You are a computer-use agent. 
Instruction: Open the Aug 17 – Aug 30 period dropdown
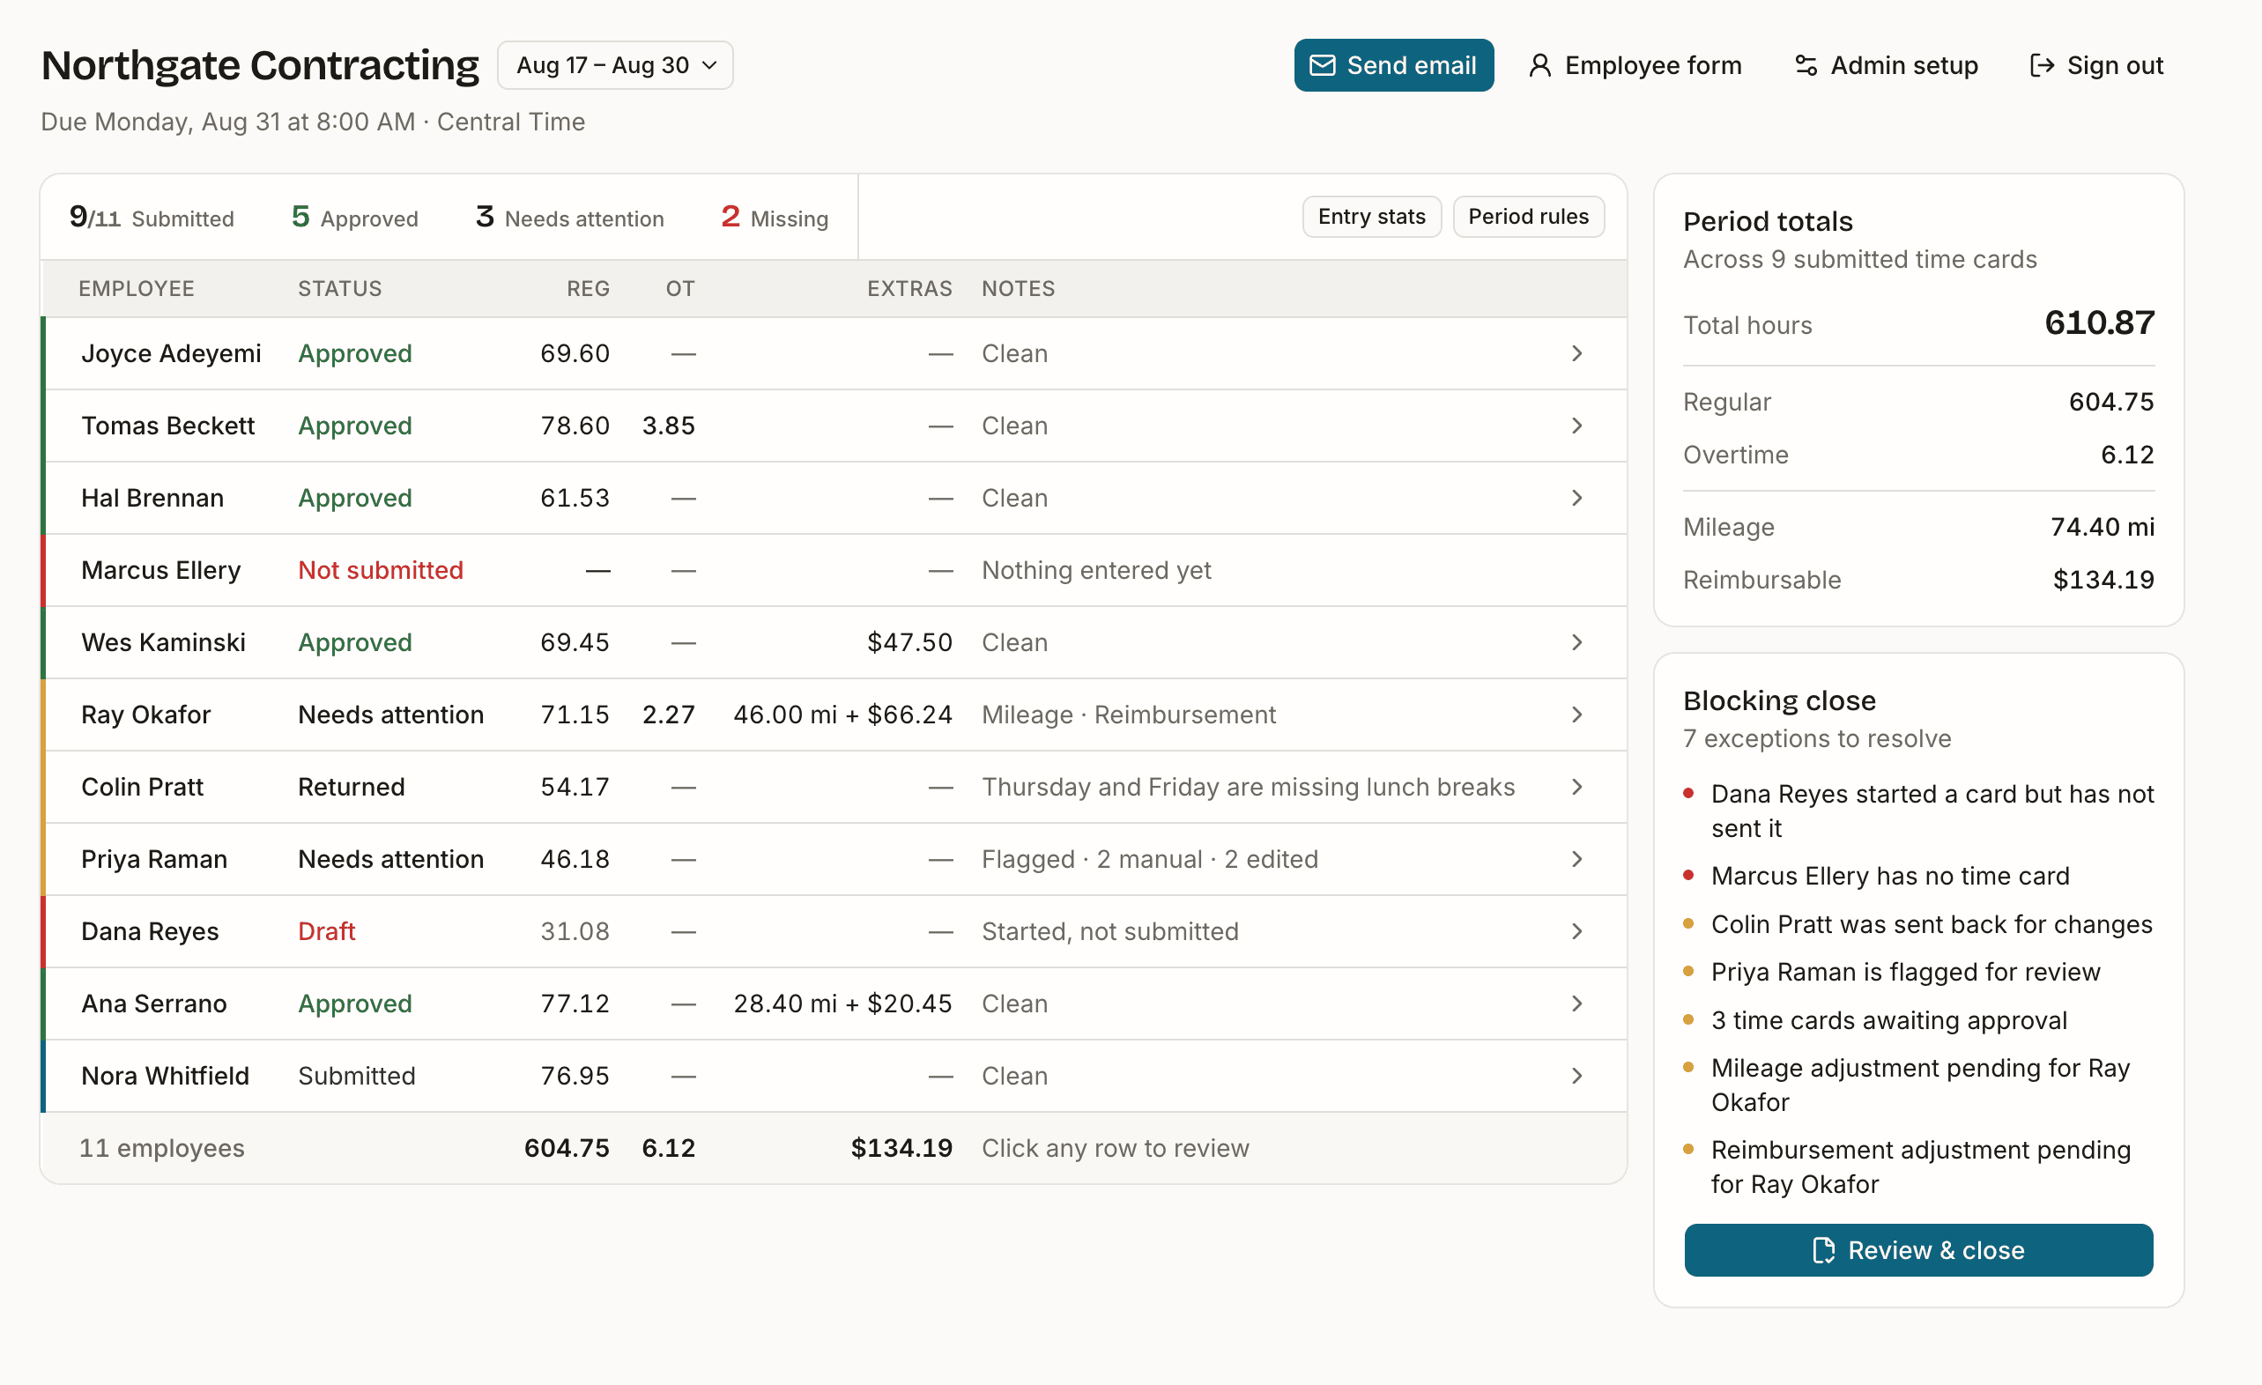pyautogui.click(x=615, y=65)
